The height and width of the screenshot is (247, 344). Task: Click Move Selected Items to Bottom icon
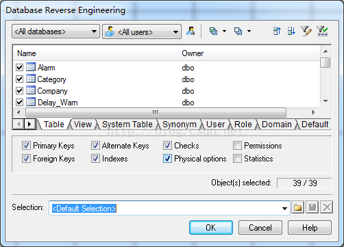(x=291, y=31)
